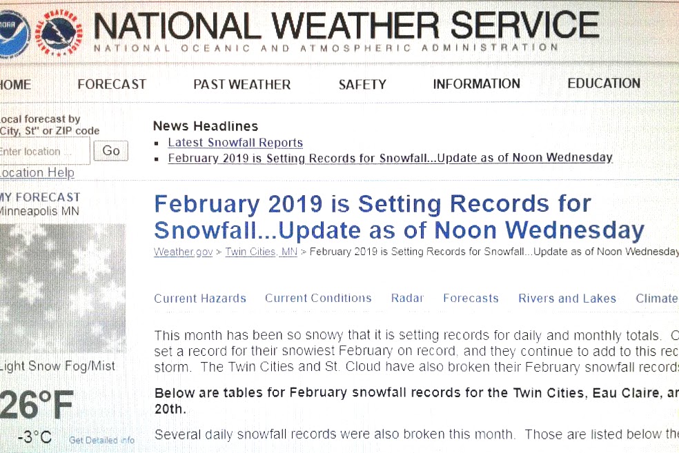Viewport: 679px width, 453px height.
Task: Open the HOME menu
Action: (x=15, y=85)
